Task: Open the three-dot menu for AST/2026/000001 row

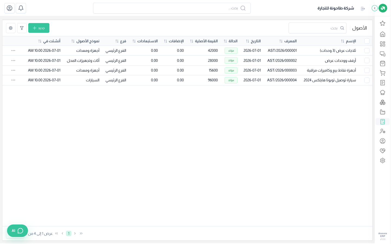Action: coord(13,51)
